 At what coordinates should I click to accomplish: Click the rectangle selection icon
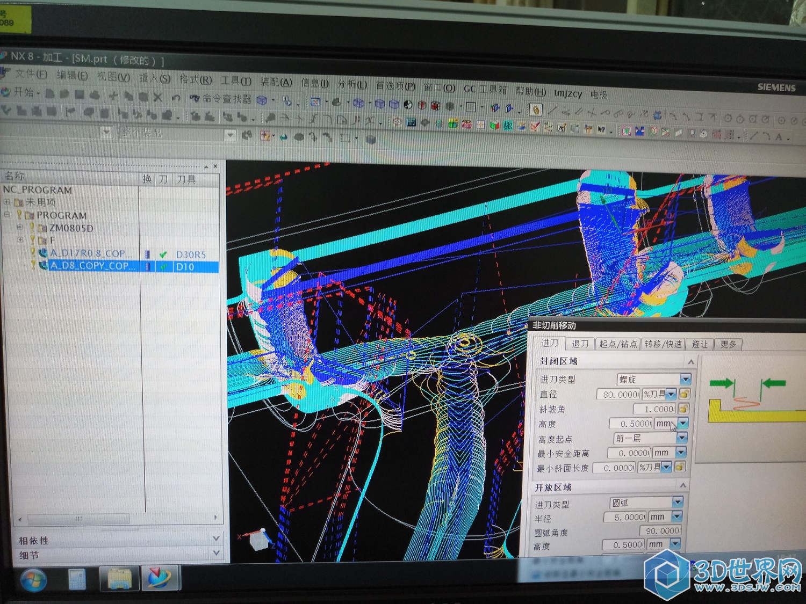[x=345, y=138]
